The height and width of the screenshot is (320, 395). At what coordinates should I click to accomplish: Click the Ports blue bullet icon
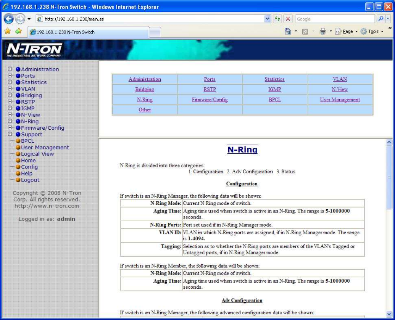click(18, 76)
